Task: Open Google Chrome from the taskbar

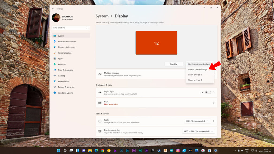Action: click(x=102, y=151)
